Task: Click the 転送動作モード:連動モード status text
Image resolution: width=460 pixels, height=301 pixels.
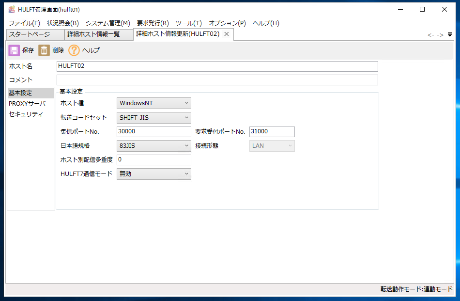Action: click(416, 289)
